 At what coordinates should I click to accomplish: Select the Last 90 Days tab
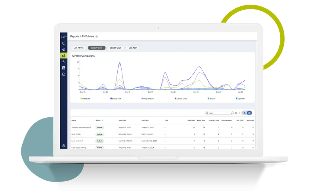(115, 48)
